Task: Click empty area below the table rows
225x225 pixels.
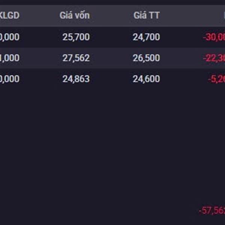Action: [112, 144]
